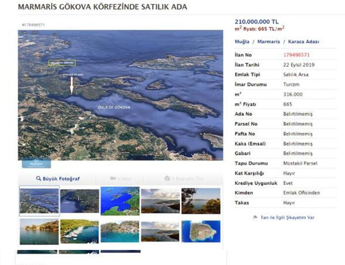Switch to the Video tab
The image size is (345, 265).
(x=121, y=179)
